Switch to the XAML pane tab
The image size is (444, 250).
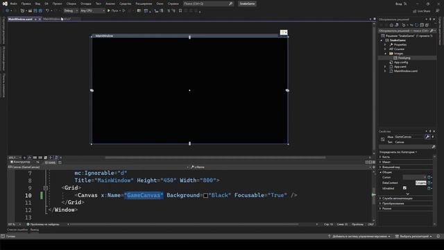coord(50,162)
